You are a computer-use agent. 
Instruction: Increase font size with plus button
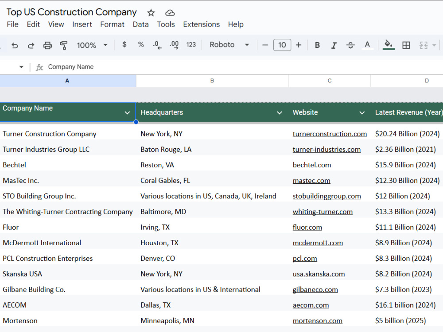pyautogui.click(x=299, y=45)
